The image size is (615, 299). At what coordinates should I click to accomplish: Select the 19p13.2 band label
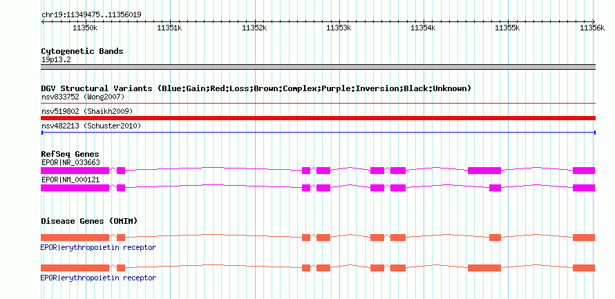coord(56,60)
